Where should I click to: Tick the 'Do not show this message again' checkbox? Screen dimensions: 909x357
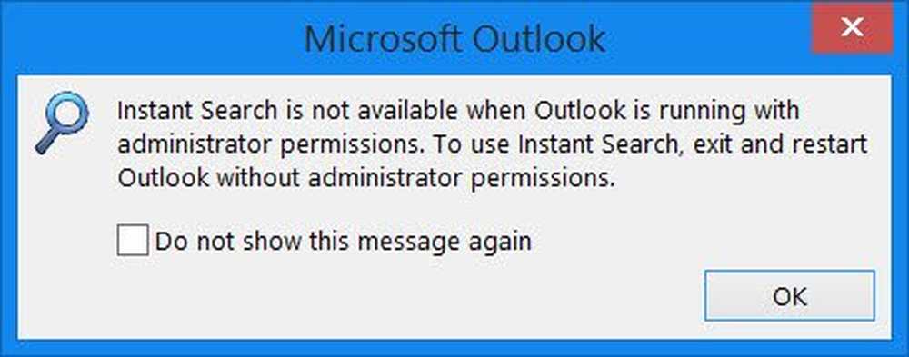133,241
